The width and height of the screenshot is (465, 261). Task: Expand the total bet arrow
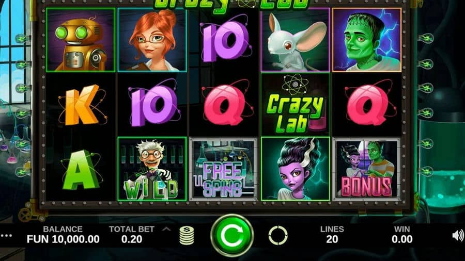[167, 229]
